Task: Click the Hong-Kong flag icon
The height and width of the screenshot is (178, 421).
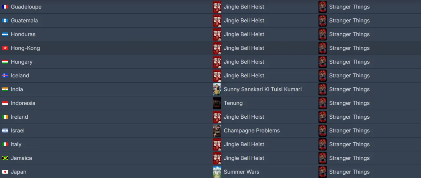Action: coord(5,48)
